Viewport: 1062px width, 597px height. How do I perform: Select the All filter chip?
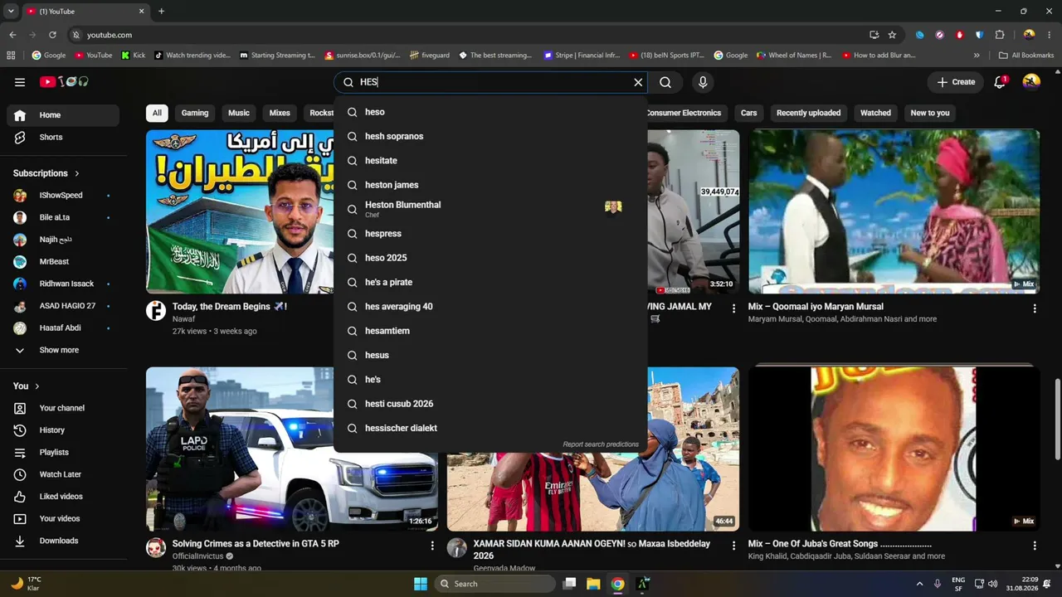[157, 113]
